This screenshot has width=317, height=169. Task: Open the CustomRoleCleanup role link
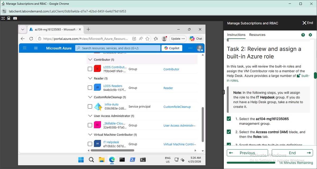pyautogui.click(x=177, y=107)
